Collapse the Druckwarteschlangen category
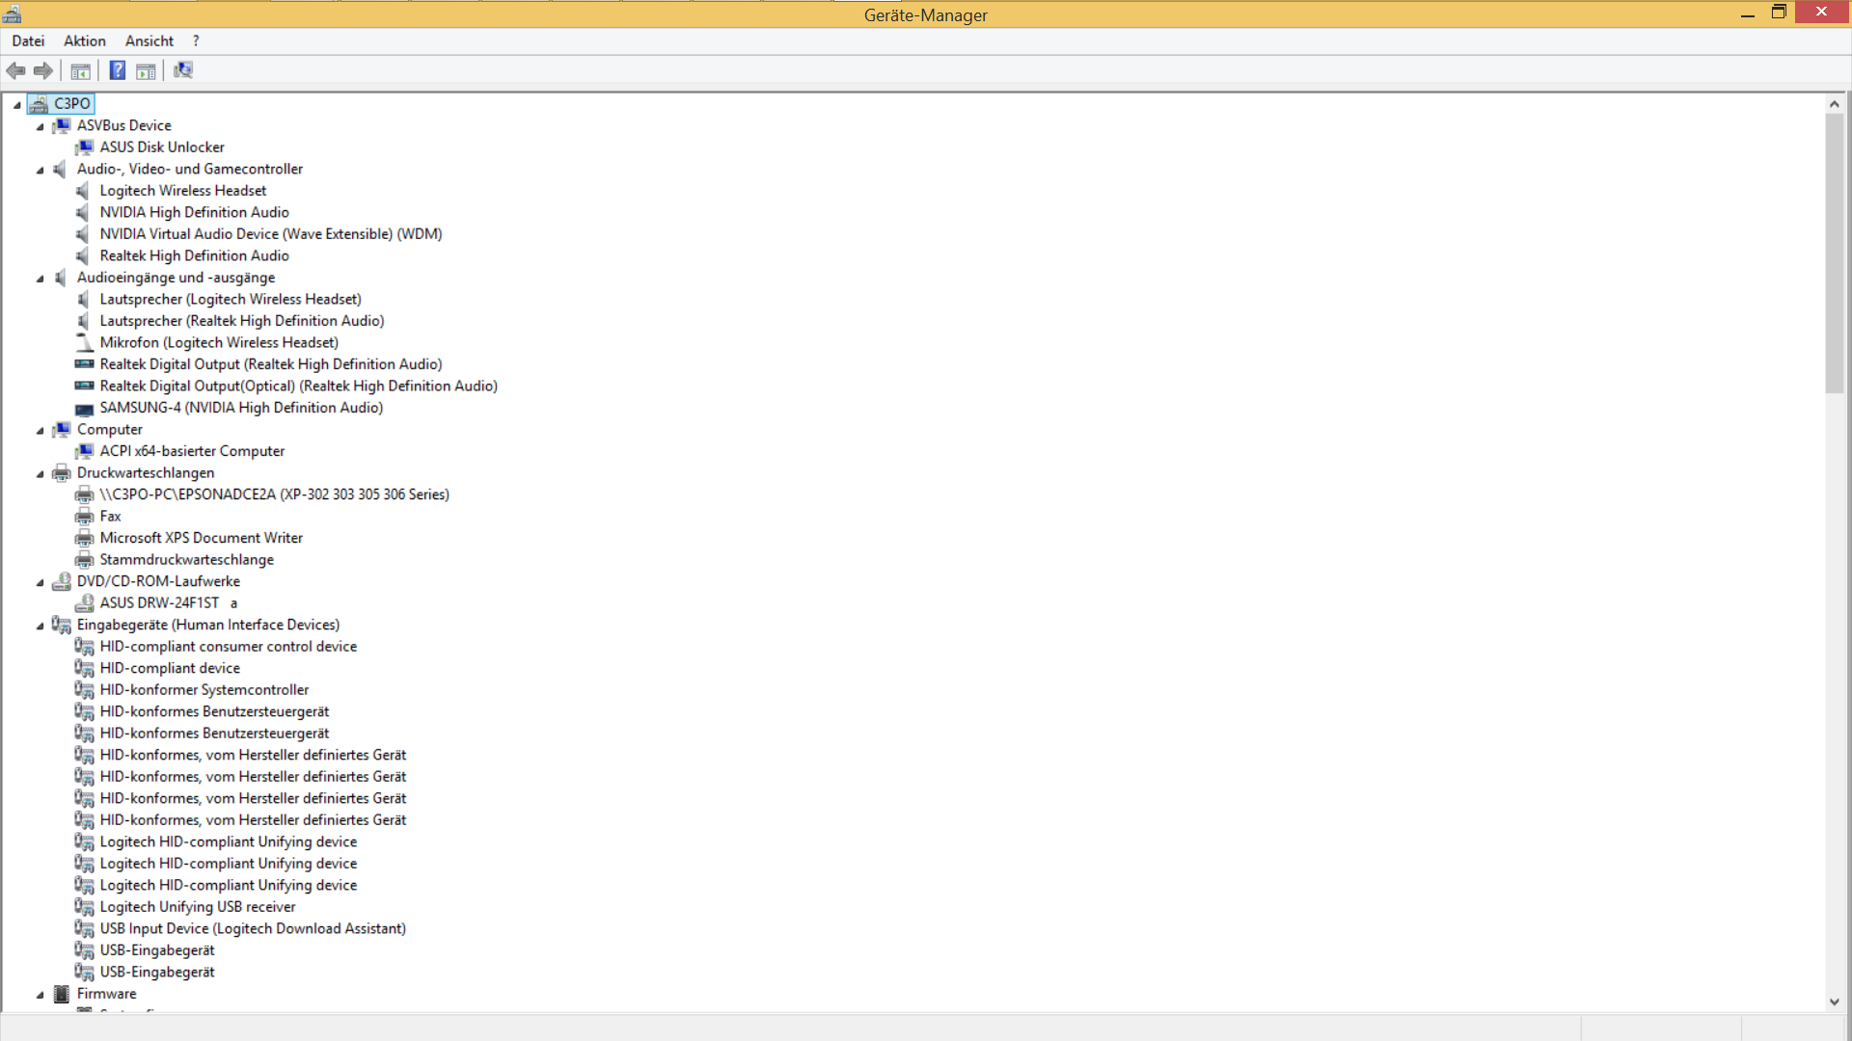This screenshot has height=1041, width=1852. tap(41, 474)
